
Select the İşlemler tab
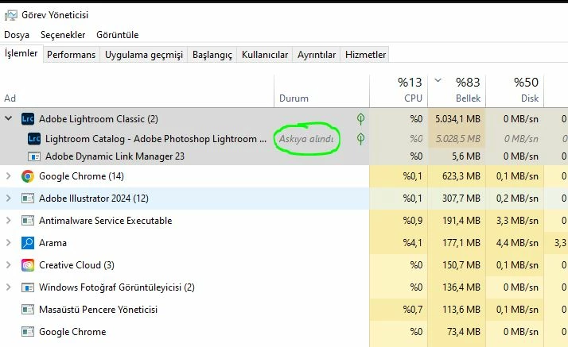click(21, 53)
